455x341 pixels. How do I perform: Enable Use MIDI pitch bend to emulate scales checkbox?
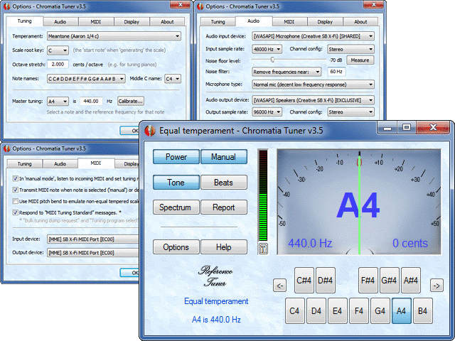[15, 201]
